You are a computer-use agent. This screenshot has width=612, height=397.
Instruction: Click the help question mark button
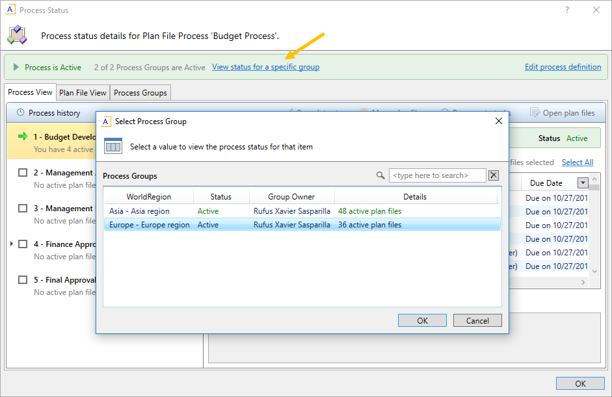coord(567,10)
